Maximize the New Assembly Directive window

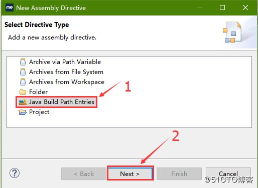(x=222, y=7)
